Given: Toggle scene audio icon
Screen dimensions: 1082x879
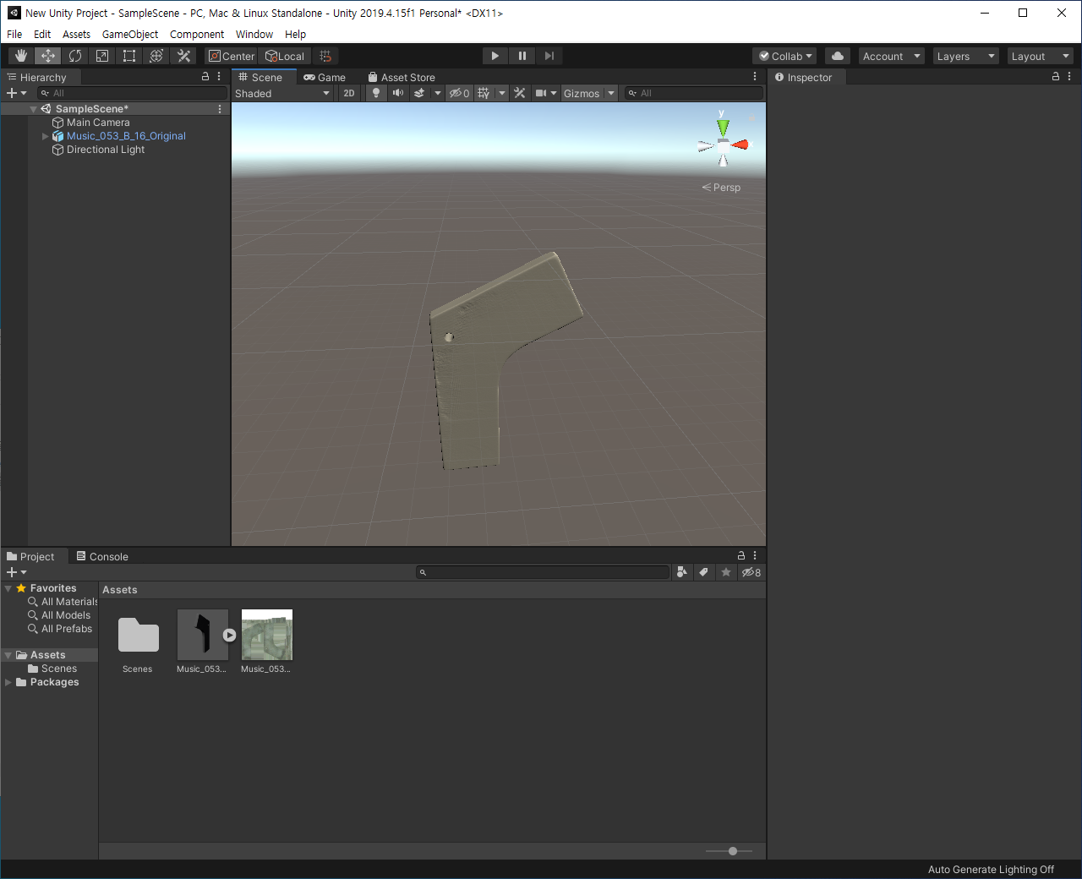Looking at the screenshot, I should tap(398, 93).
